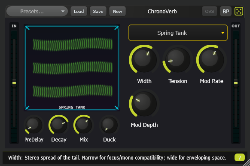
Task: Click the dice randomize icon
Action: [239, 11]
